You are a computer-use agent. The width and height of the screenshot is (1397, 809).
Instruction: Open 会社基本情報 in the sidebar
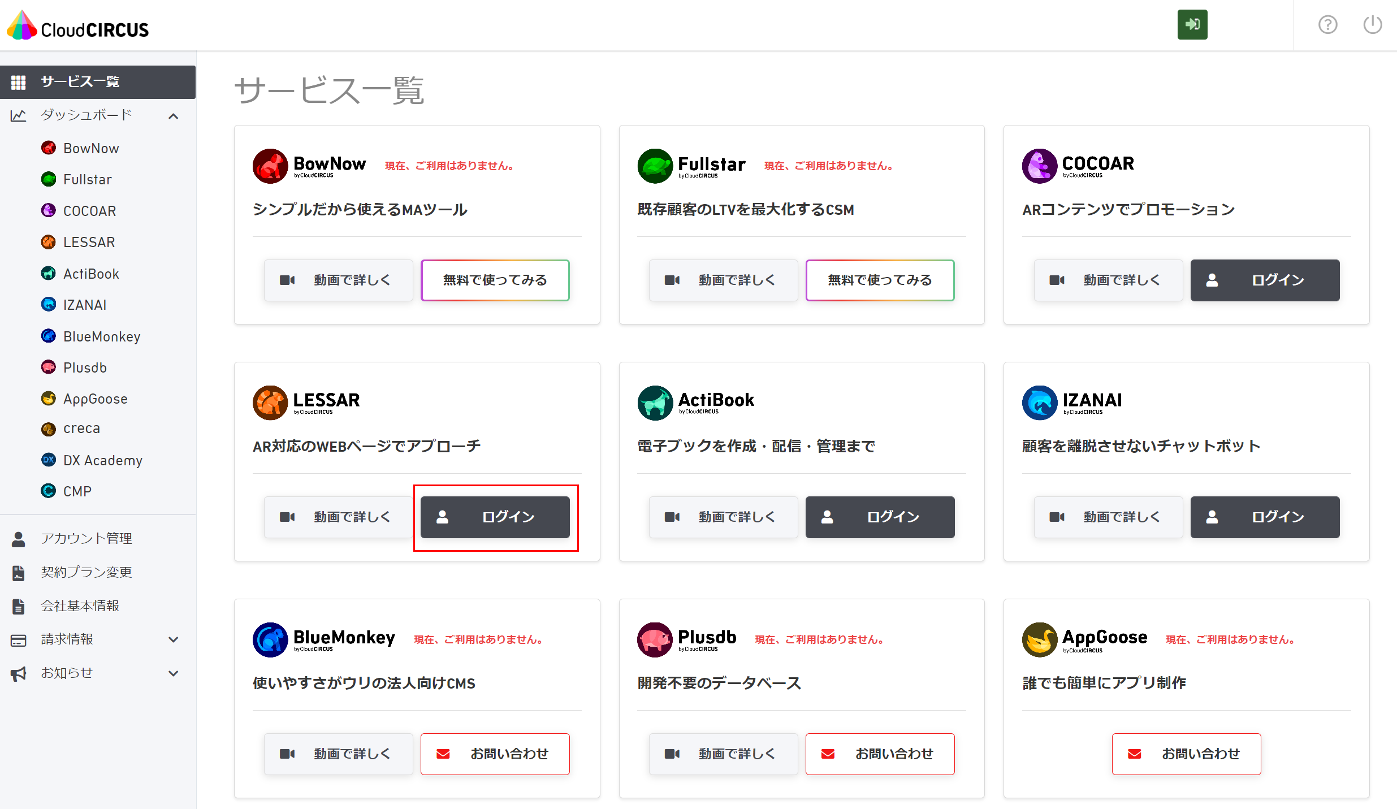point(80,605)
